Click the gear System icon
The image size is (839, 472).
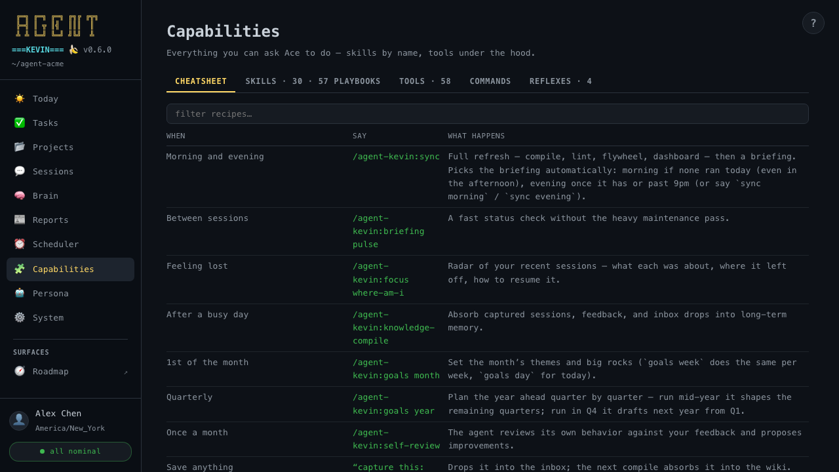(20, 317)
